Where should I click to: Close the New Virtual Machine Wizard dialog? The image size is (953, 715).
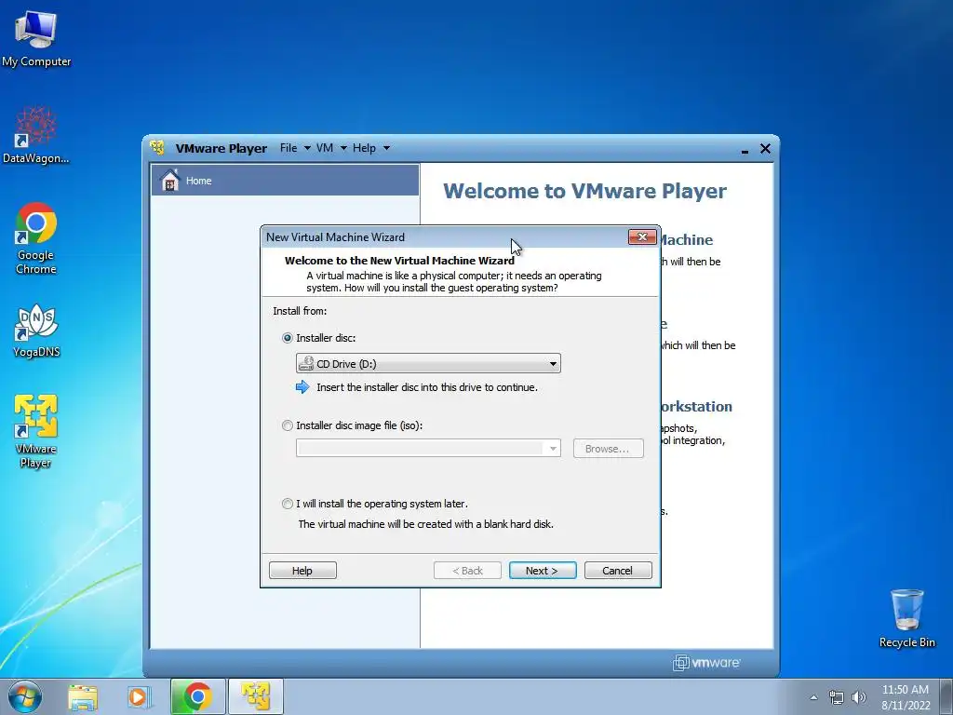(642, 237)
